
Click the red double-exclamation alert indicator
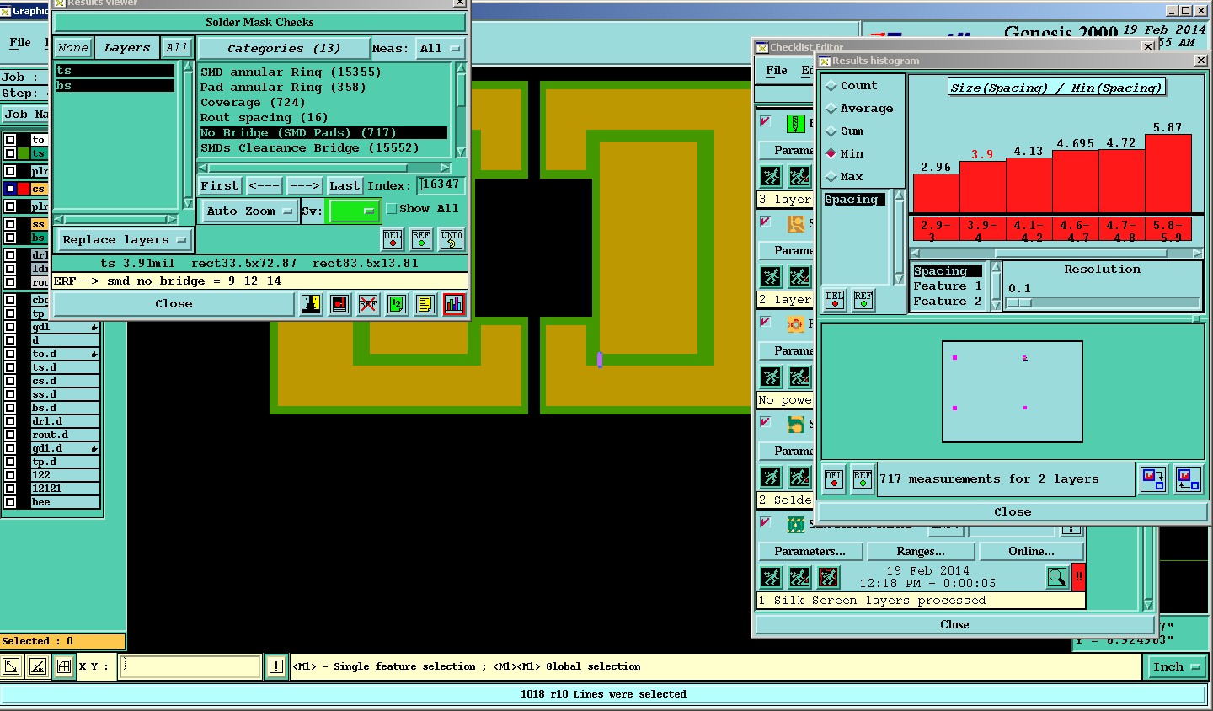[1078, 577]
